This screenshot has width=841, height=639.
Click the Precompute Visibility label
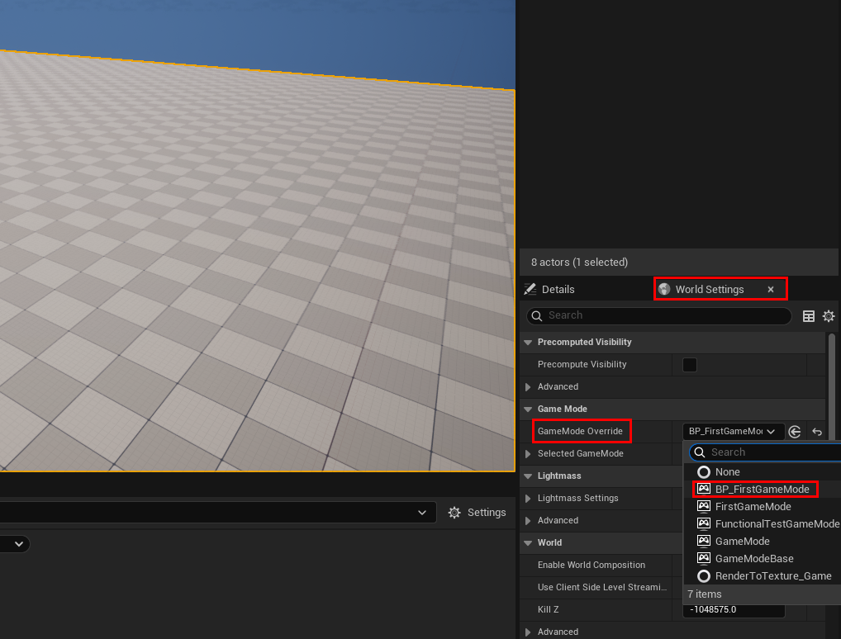tap(582, 365)
